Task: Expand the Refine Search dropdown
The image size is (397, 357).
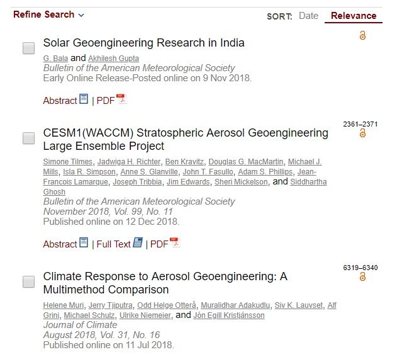Action: pyautogui.click(x=48, y=14)
